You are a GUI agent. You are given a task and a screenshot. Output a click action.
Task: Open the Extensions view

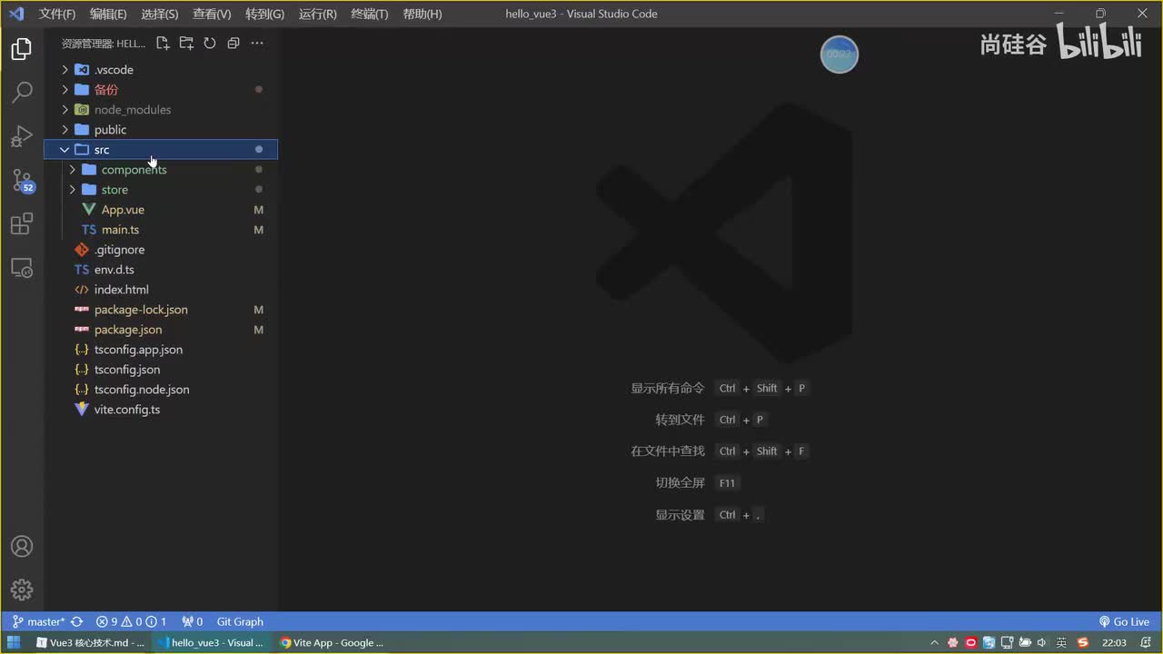pos(22,223)
